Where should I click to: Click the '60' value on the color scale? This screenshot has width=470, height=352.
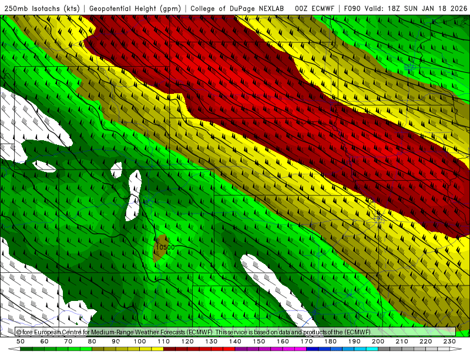[45, 341]
